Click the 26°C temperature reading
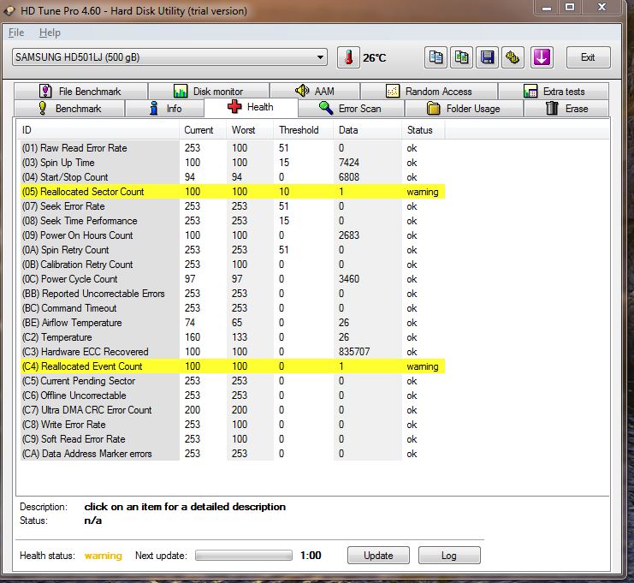Viewport: 634px width, 583px height. [375, 58]
